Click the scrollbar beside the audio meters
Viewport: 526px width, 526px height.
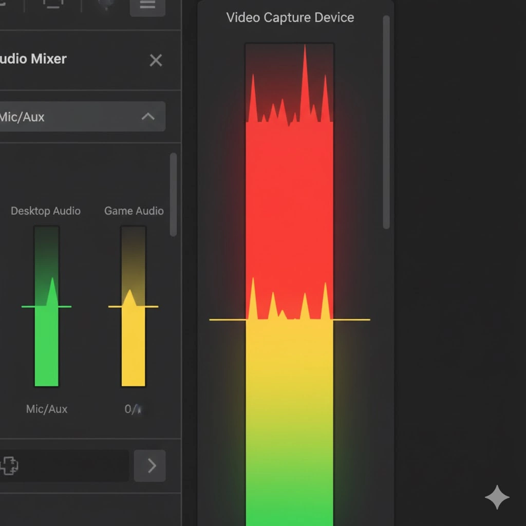click(x=173, y=195)
